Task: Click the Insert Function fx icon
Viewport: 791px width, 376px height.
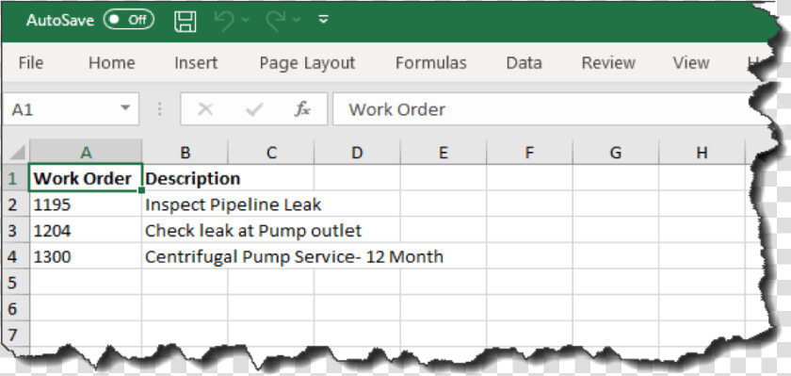Action: [x=302, y=109]
